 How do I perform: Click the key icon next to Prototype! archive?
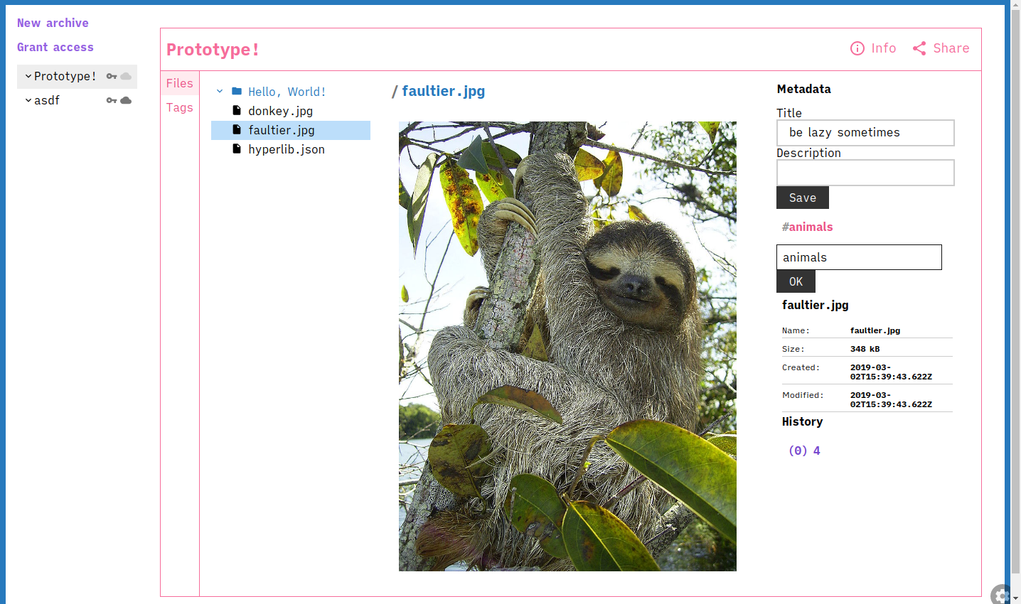(x=111, y=75)
